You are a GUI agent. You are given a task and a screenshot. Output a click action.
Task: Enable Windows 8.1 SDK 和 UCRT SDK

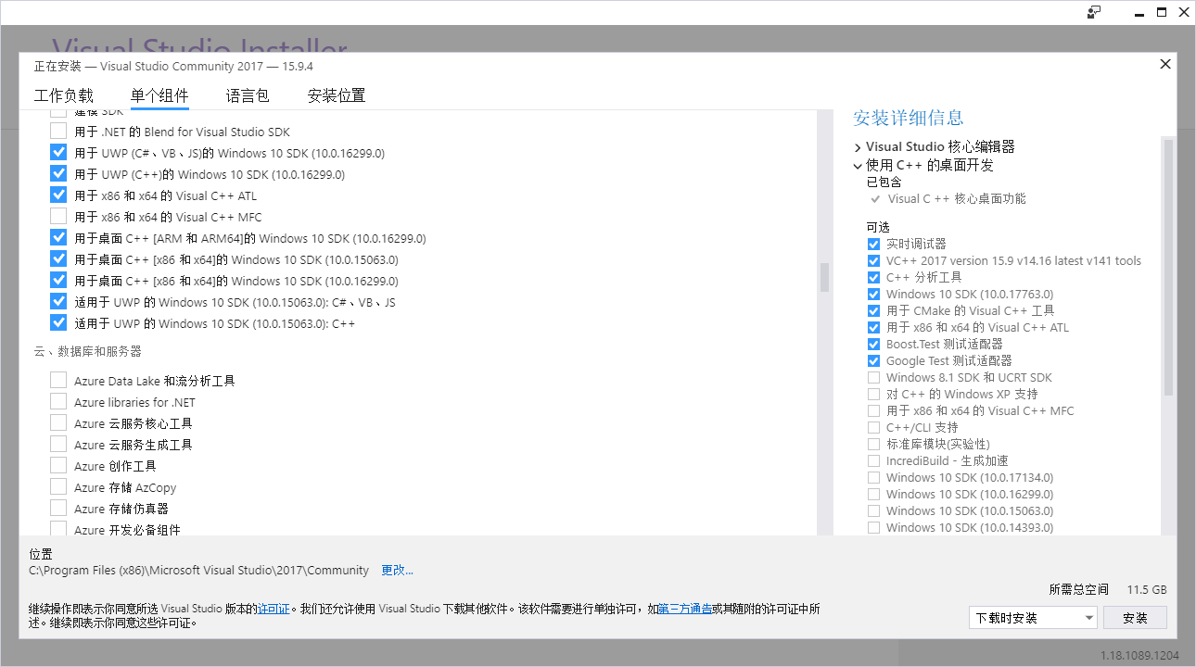[873, 377]
